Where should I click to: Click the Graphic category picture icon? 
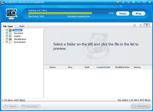(10, 36)
